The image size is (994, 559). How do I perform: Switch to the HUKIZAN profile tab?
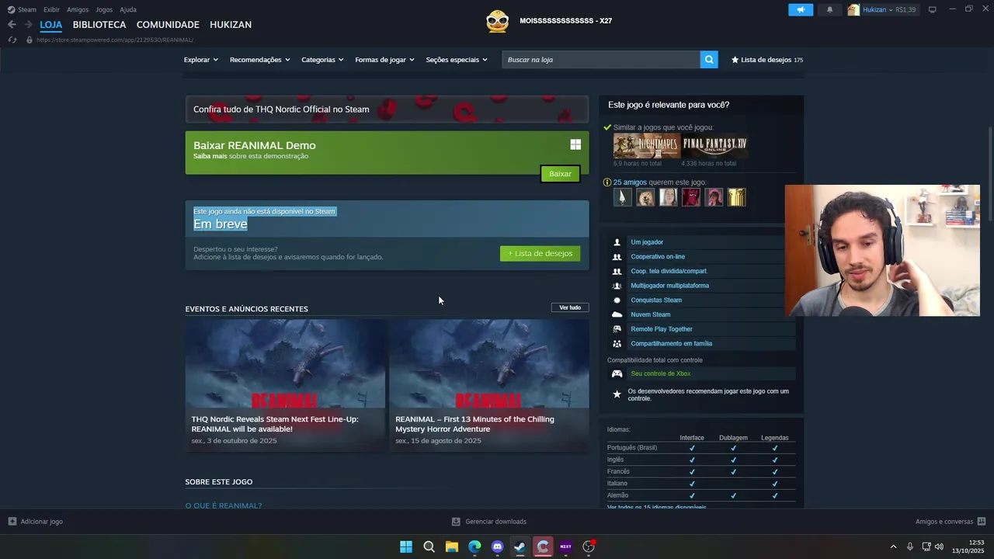coord(231,25)
